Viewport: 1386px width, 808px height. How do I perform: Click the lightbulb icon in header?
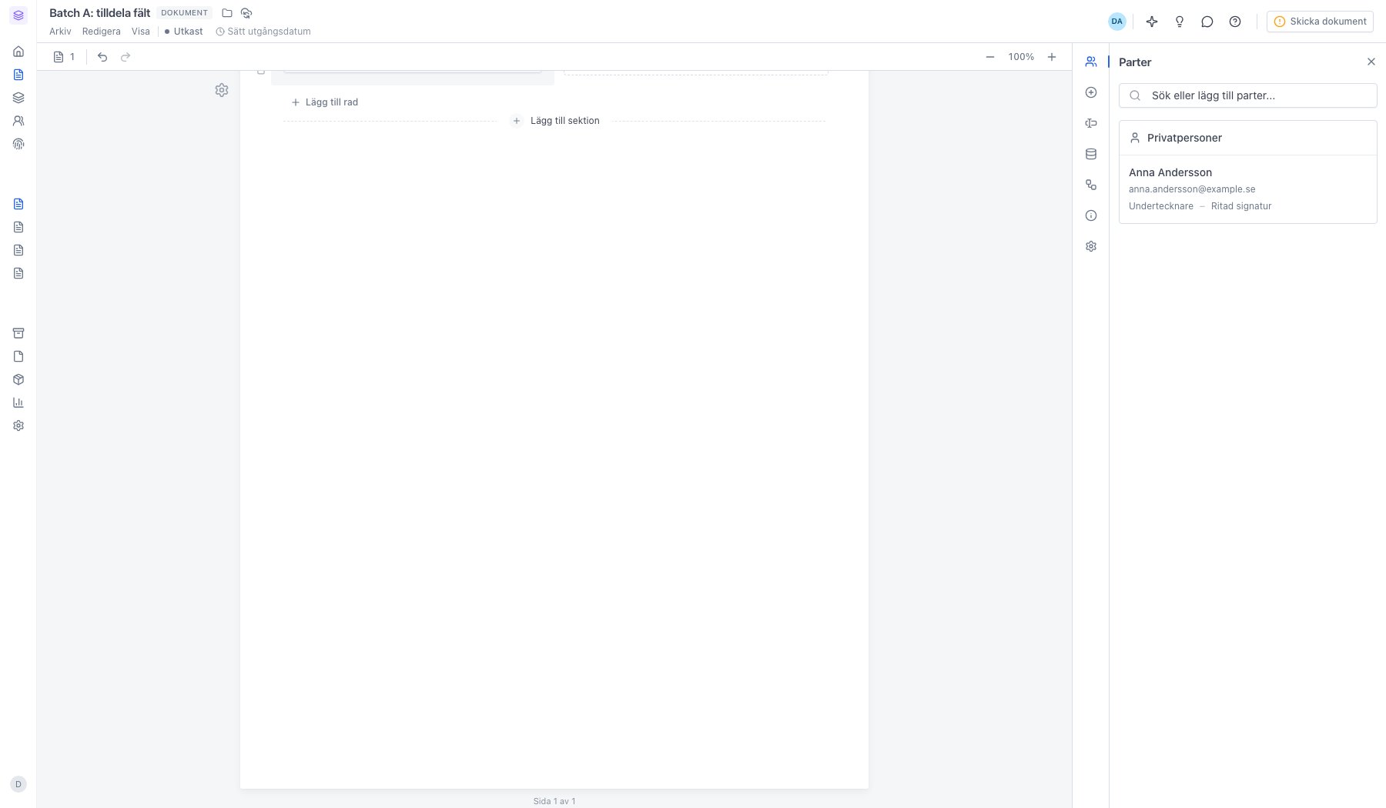[1180, 22]
